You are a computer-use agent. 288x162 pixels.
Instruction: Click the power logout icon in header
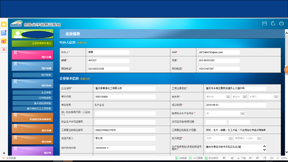point(282,24)
